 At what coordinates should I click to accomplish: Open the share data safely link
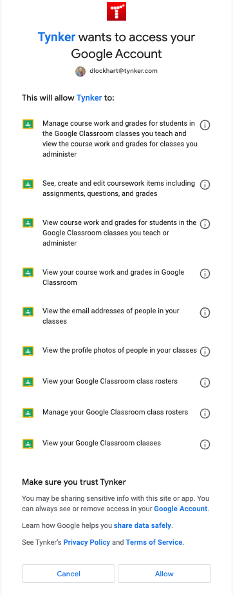click(x=142, y=525)
